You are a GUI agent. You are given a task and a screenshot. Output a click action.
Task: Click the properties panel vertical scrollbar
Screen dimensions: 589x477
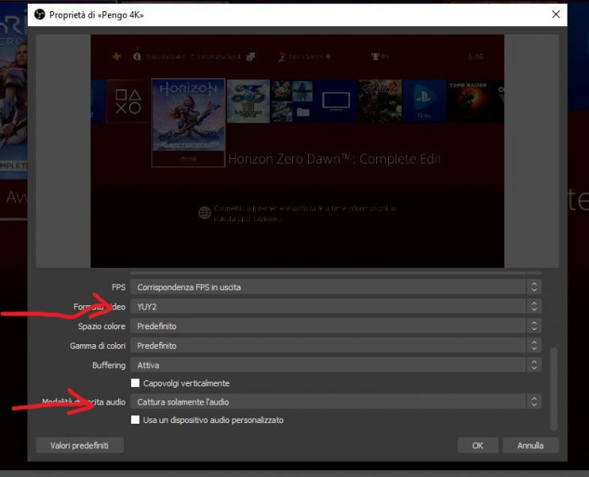pyautogui.click(x=553, y=389)
